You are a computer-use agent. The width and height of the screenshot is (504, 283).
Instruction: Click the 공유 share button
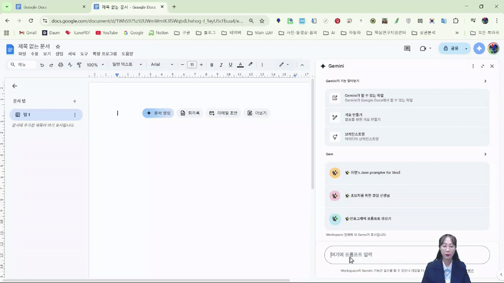coord(452,48)
